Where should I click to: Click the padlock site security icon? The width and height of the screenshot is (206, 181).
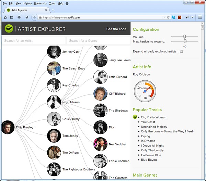coord(40,17)
